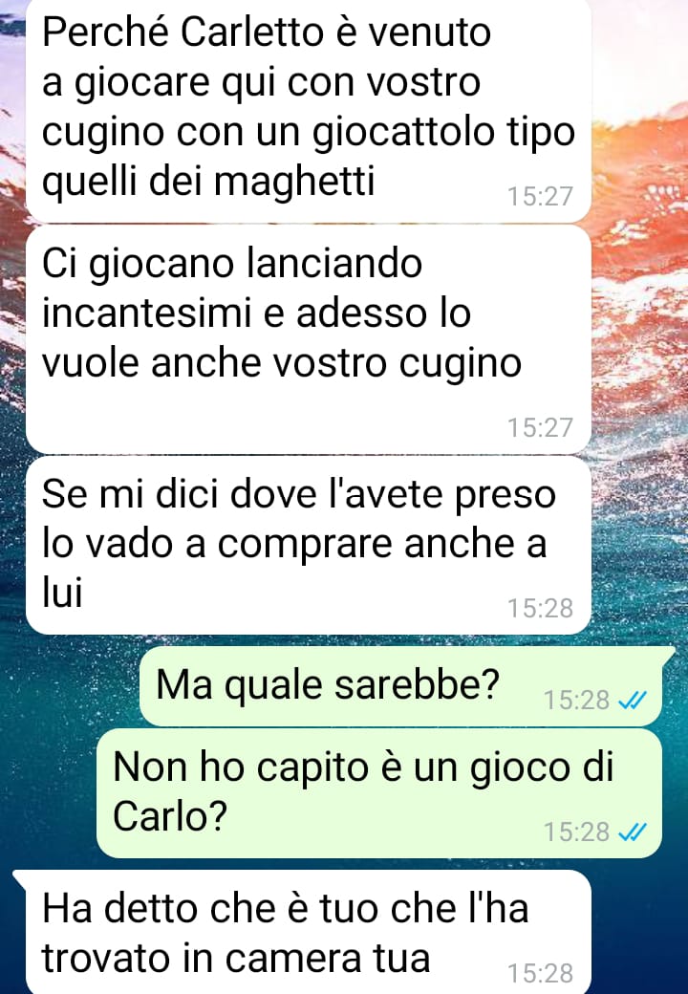Click the word 'maghetti' in the first message
Screen dimensions: 688x994
tap(294, 182)
